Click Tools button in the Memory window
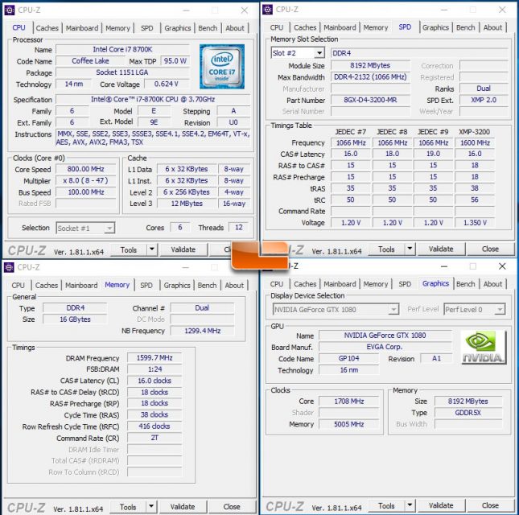This screenshot has height=515, width=519. point(128,507)
